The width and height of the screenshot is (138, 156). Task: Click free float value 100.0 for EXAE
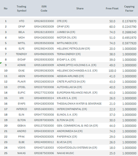coord(112,71)
